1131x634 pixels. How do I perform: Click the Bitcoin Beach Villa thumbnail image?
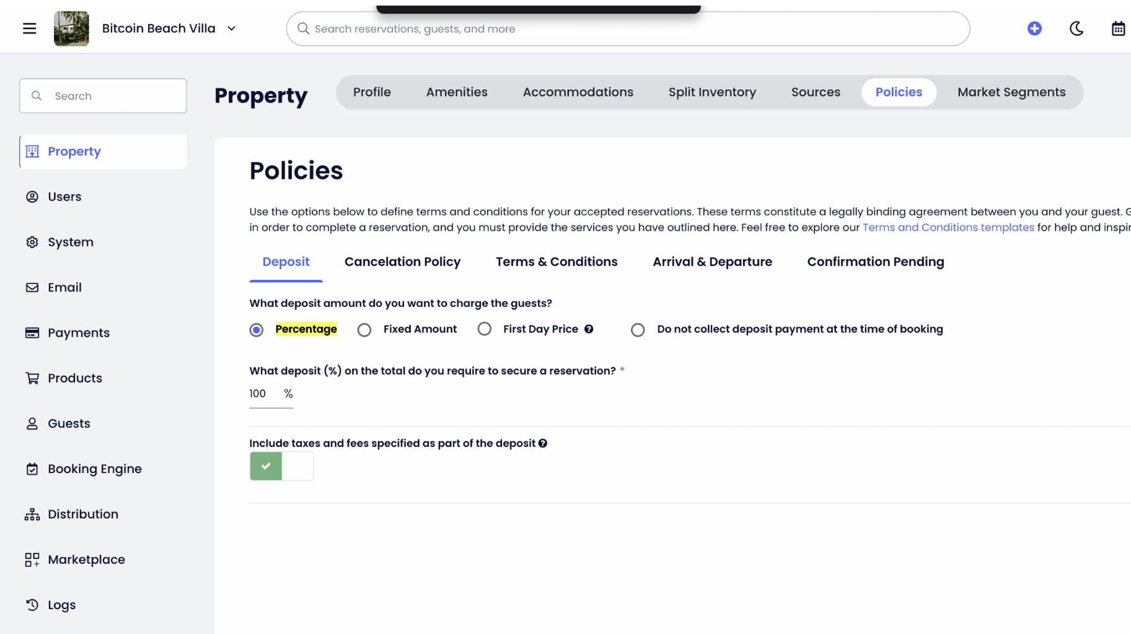click(71, 28)
